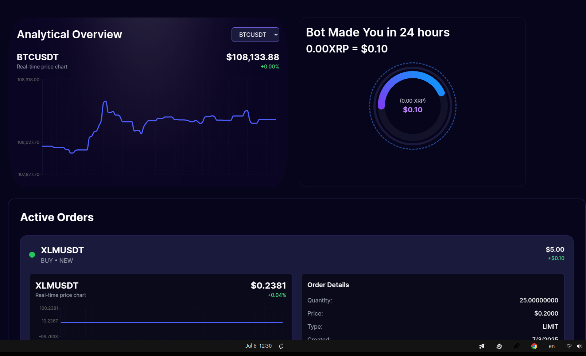Click the notification bell icon
The height and width of the screenshot is (356, 586).
click(x=281, y=346)
